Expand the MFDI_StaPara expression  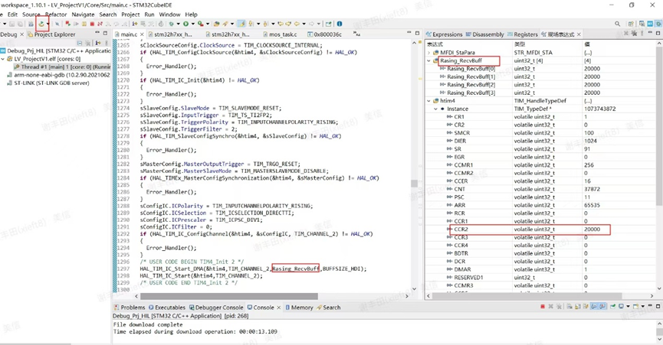point(430,52)
